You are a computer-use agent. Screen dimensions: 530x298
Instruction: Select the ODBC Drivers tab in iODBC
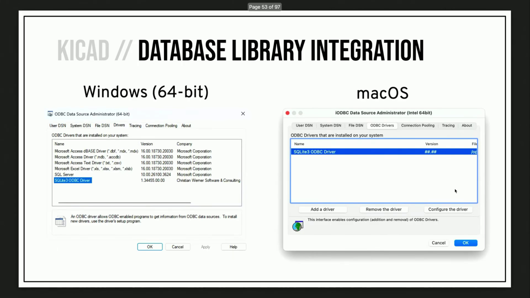point(382,125)
